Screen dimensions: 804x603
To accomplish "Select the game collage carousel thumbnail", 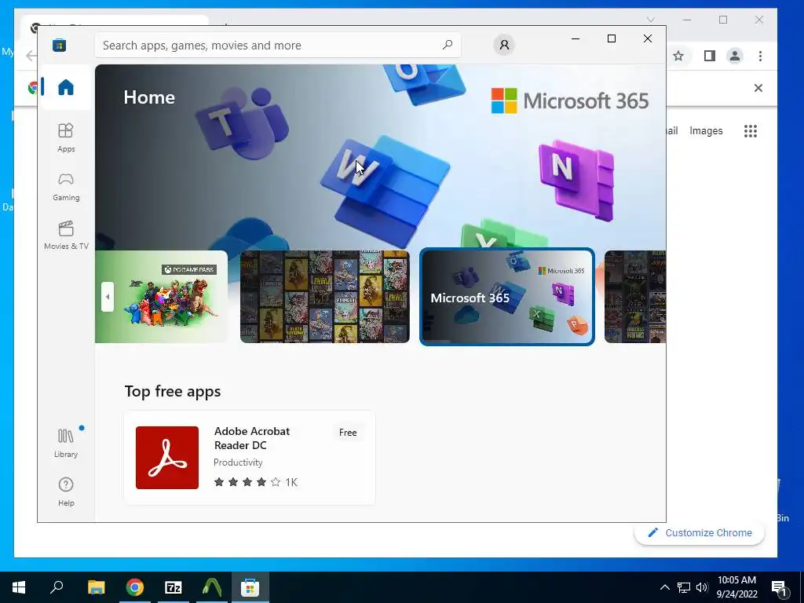I will pos(324,296).
